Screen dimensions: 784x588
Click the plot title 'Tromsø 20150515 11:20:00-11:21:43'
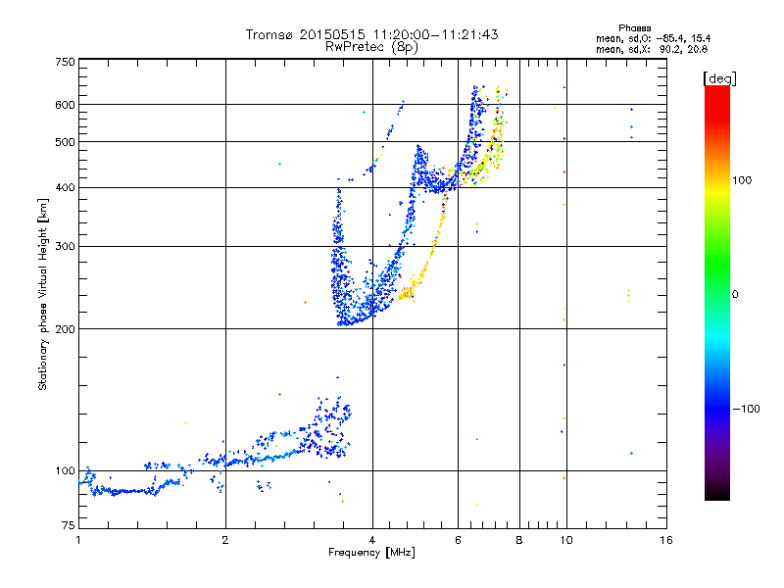tap(371, 34)
